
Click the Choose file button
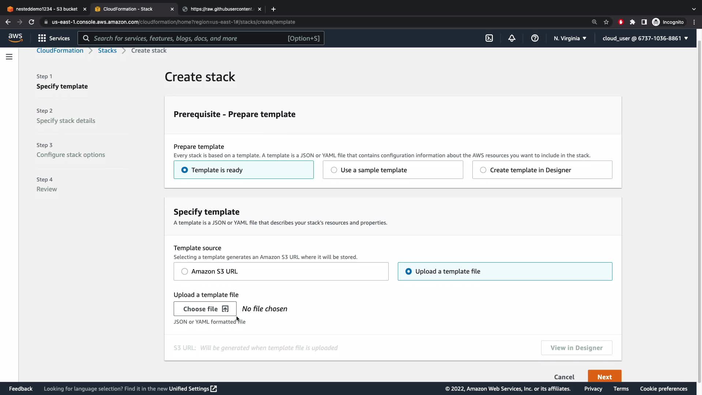point(205,309)
